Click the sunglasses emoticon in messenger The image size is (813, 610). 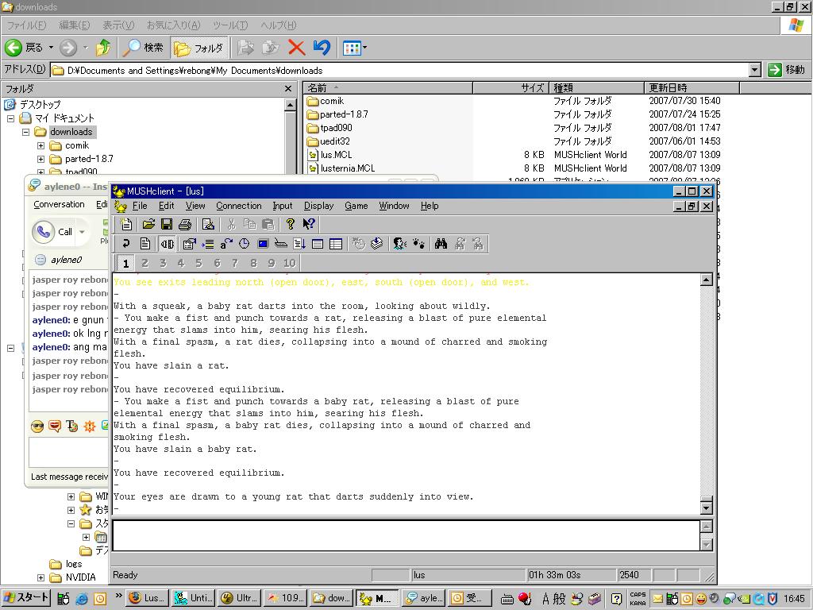pyautogui.click(x=37, y=427)
